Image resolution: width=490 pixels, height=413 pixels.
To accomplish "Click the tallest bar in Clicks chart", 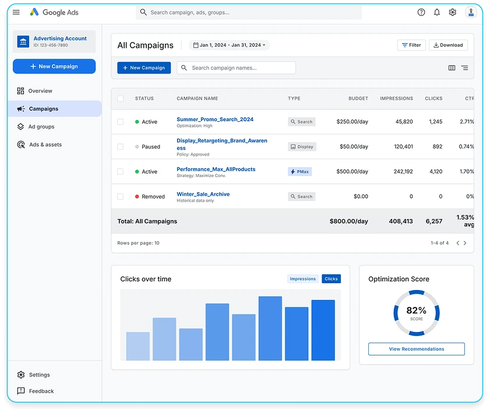I will 270,329.
